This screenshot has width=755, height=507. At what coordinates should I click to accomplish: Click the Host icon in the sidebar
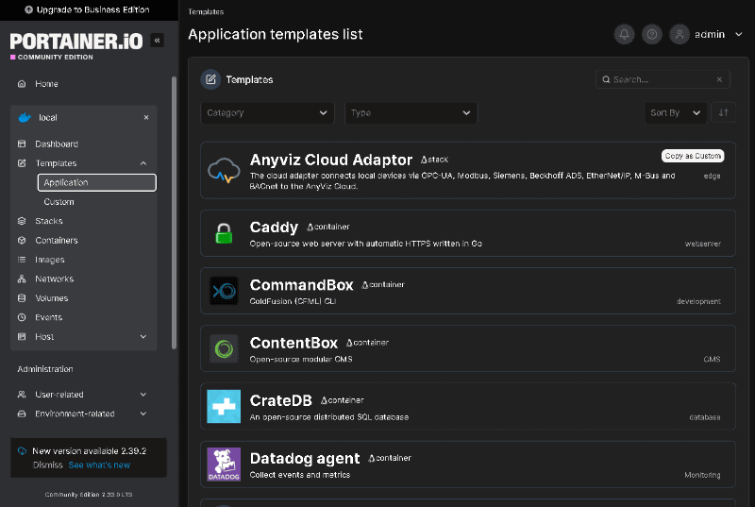[22, 336]
